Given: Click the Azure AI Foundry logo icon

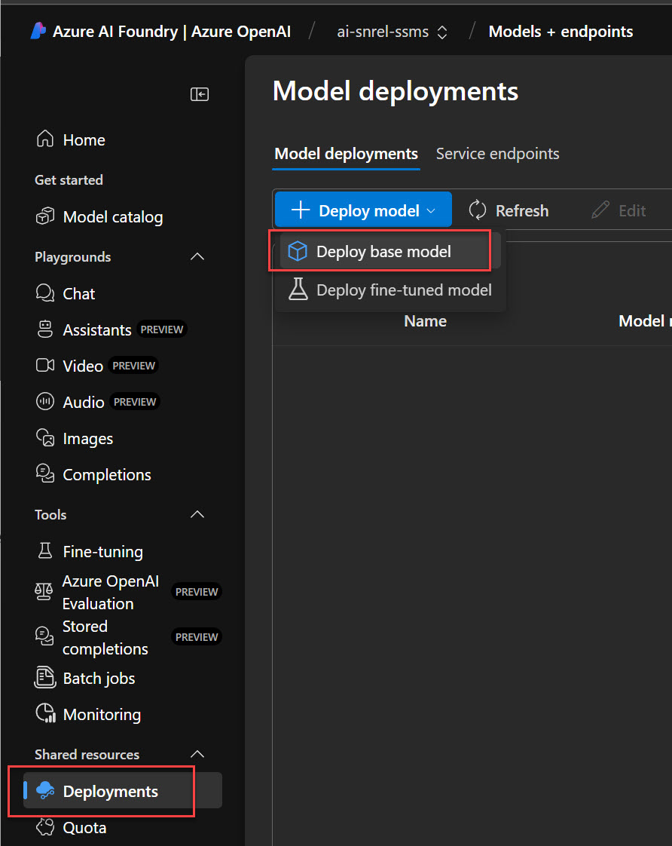Looking at the screenshot, I should point(38,32).
